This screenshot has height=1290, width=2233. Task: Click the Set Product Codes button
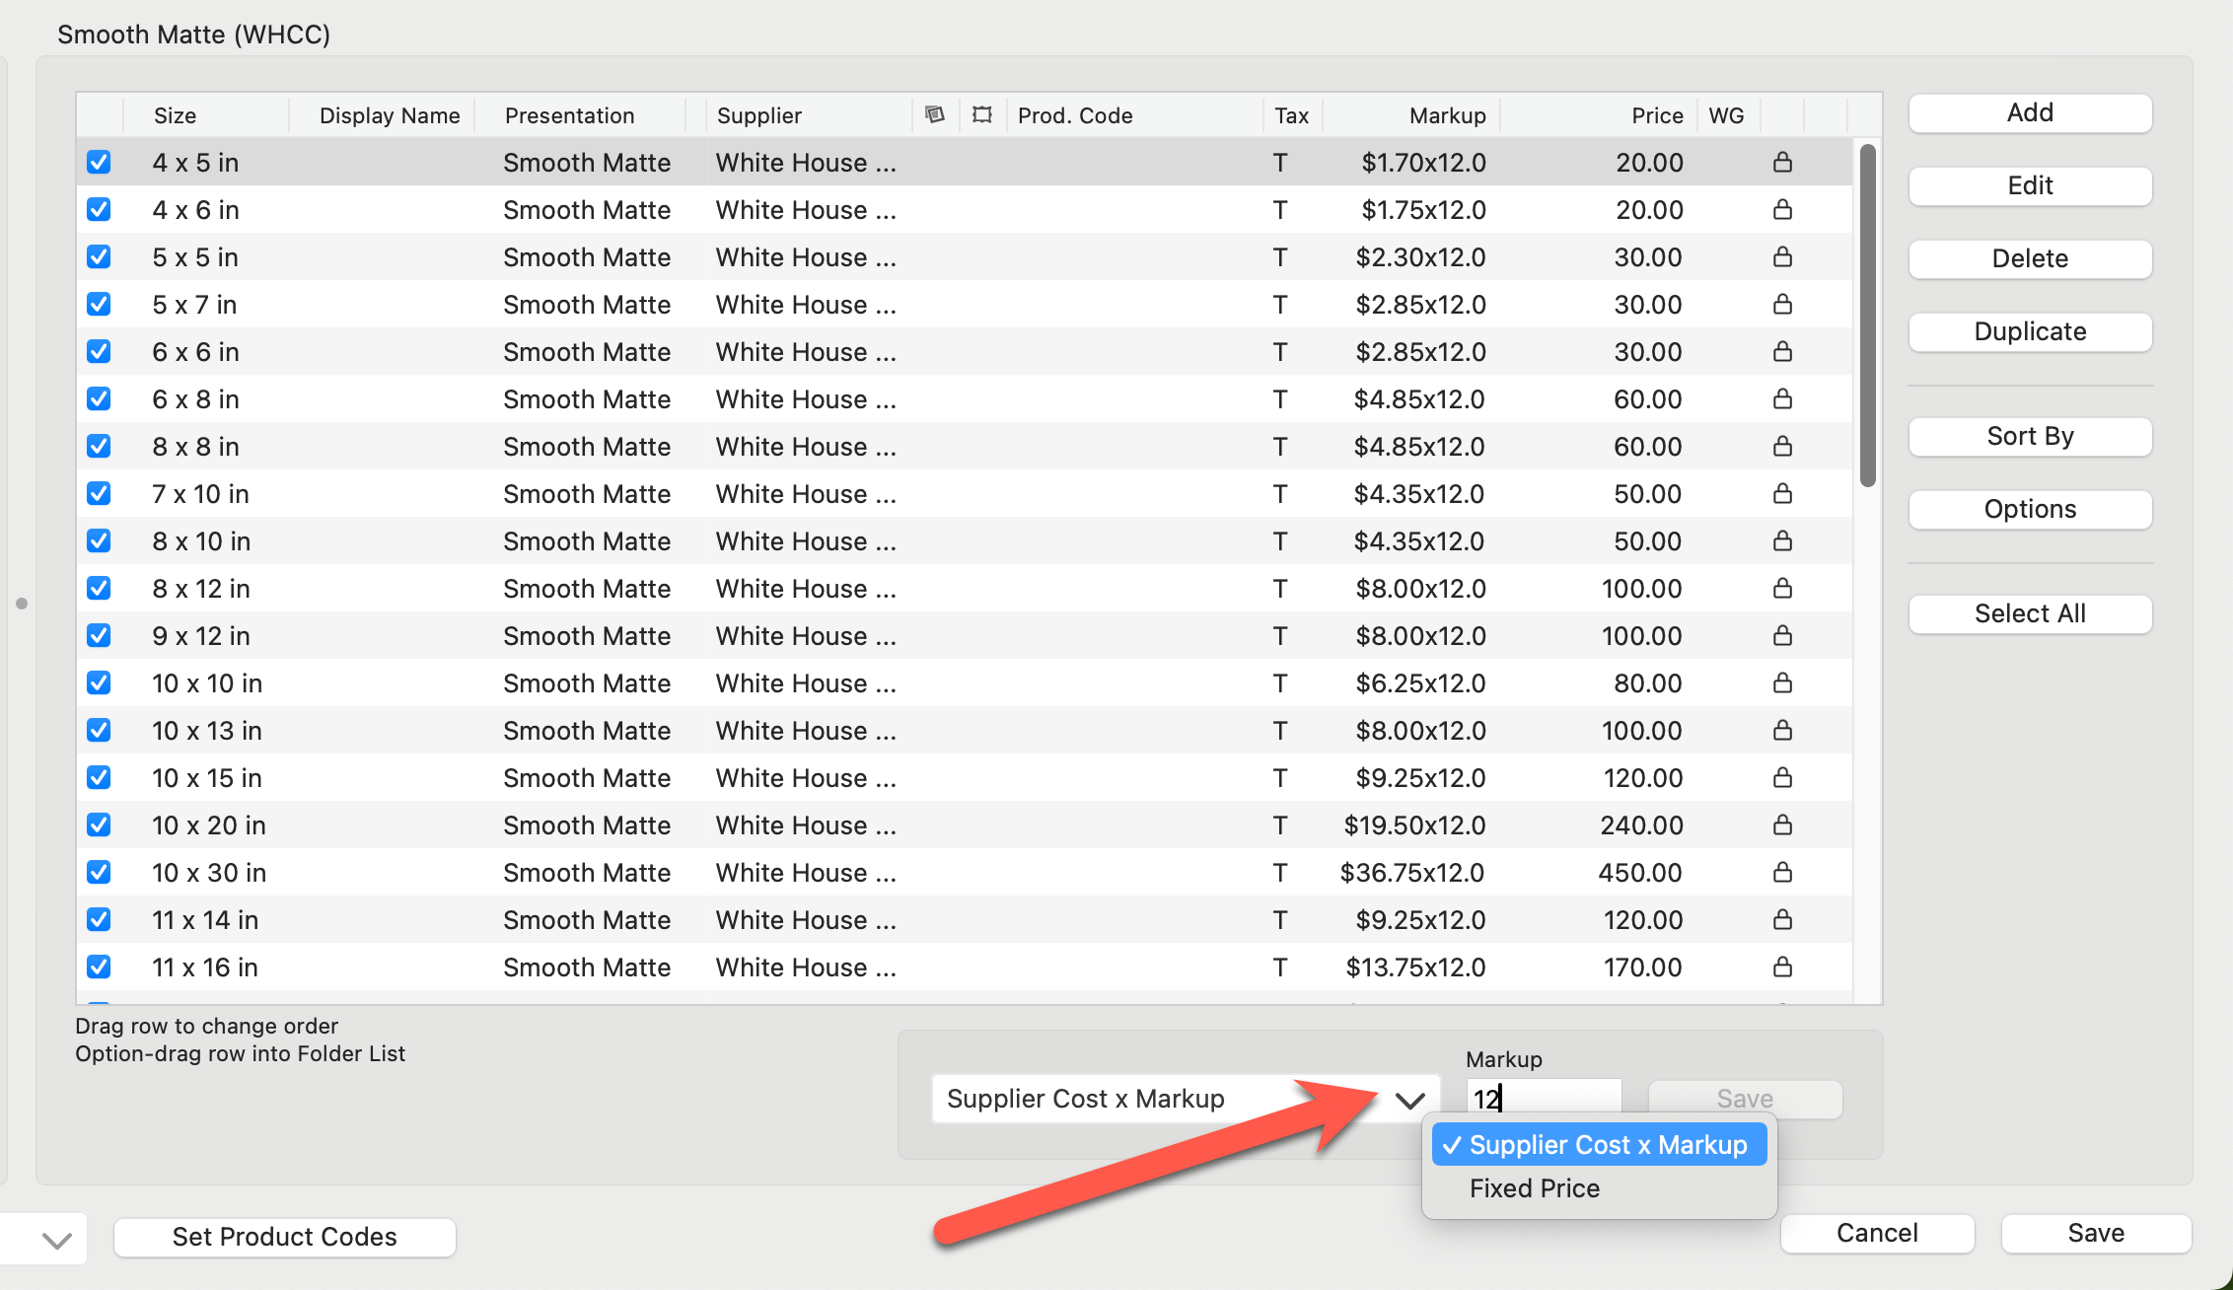pos(284,1237)
